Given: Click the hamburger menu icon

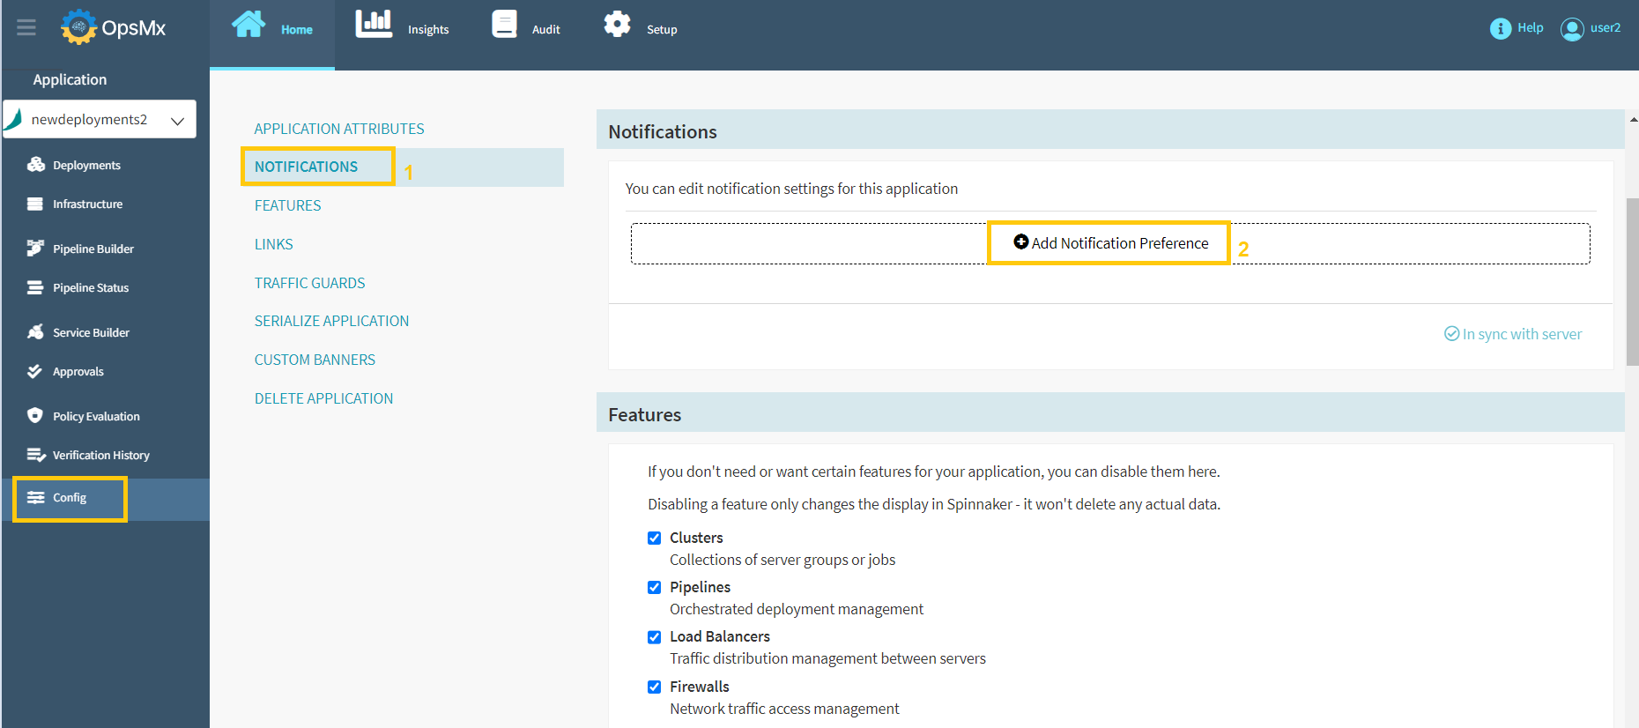Looking at the screenshot, I should click(x=26, y=27).
